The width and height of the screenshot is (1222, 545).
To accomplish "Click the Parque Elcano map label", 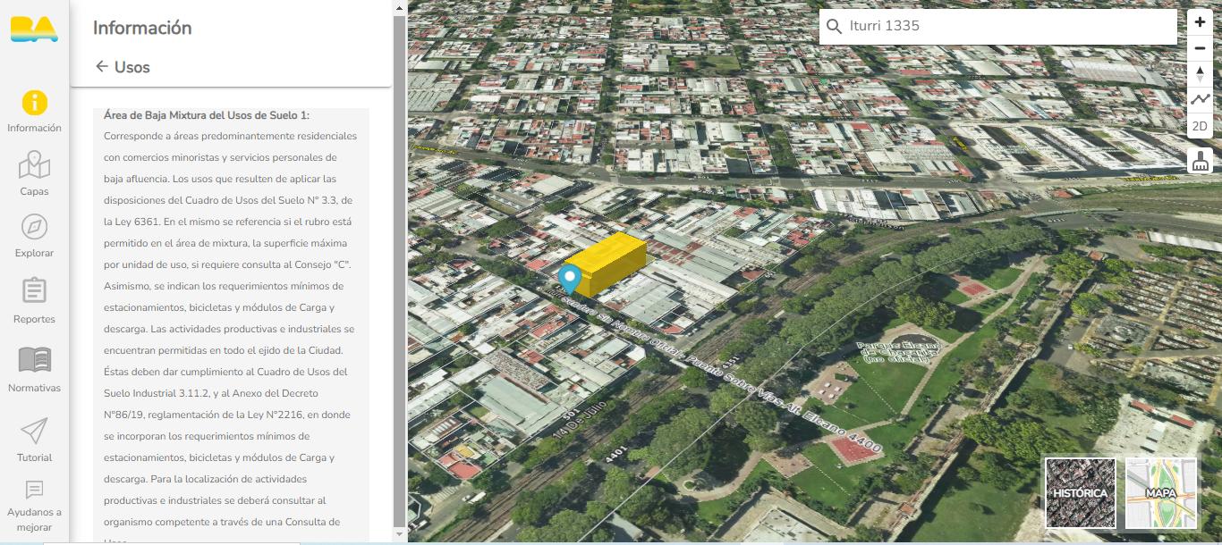I will 898,351.
